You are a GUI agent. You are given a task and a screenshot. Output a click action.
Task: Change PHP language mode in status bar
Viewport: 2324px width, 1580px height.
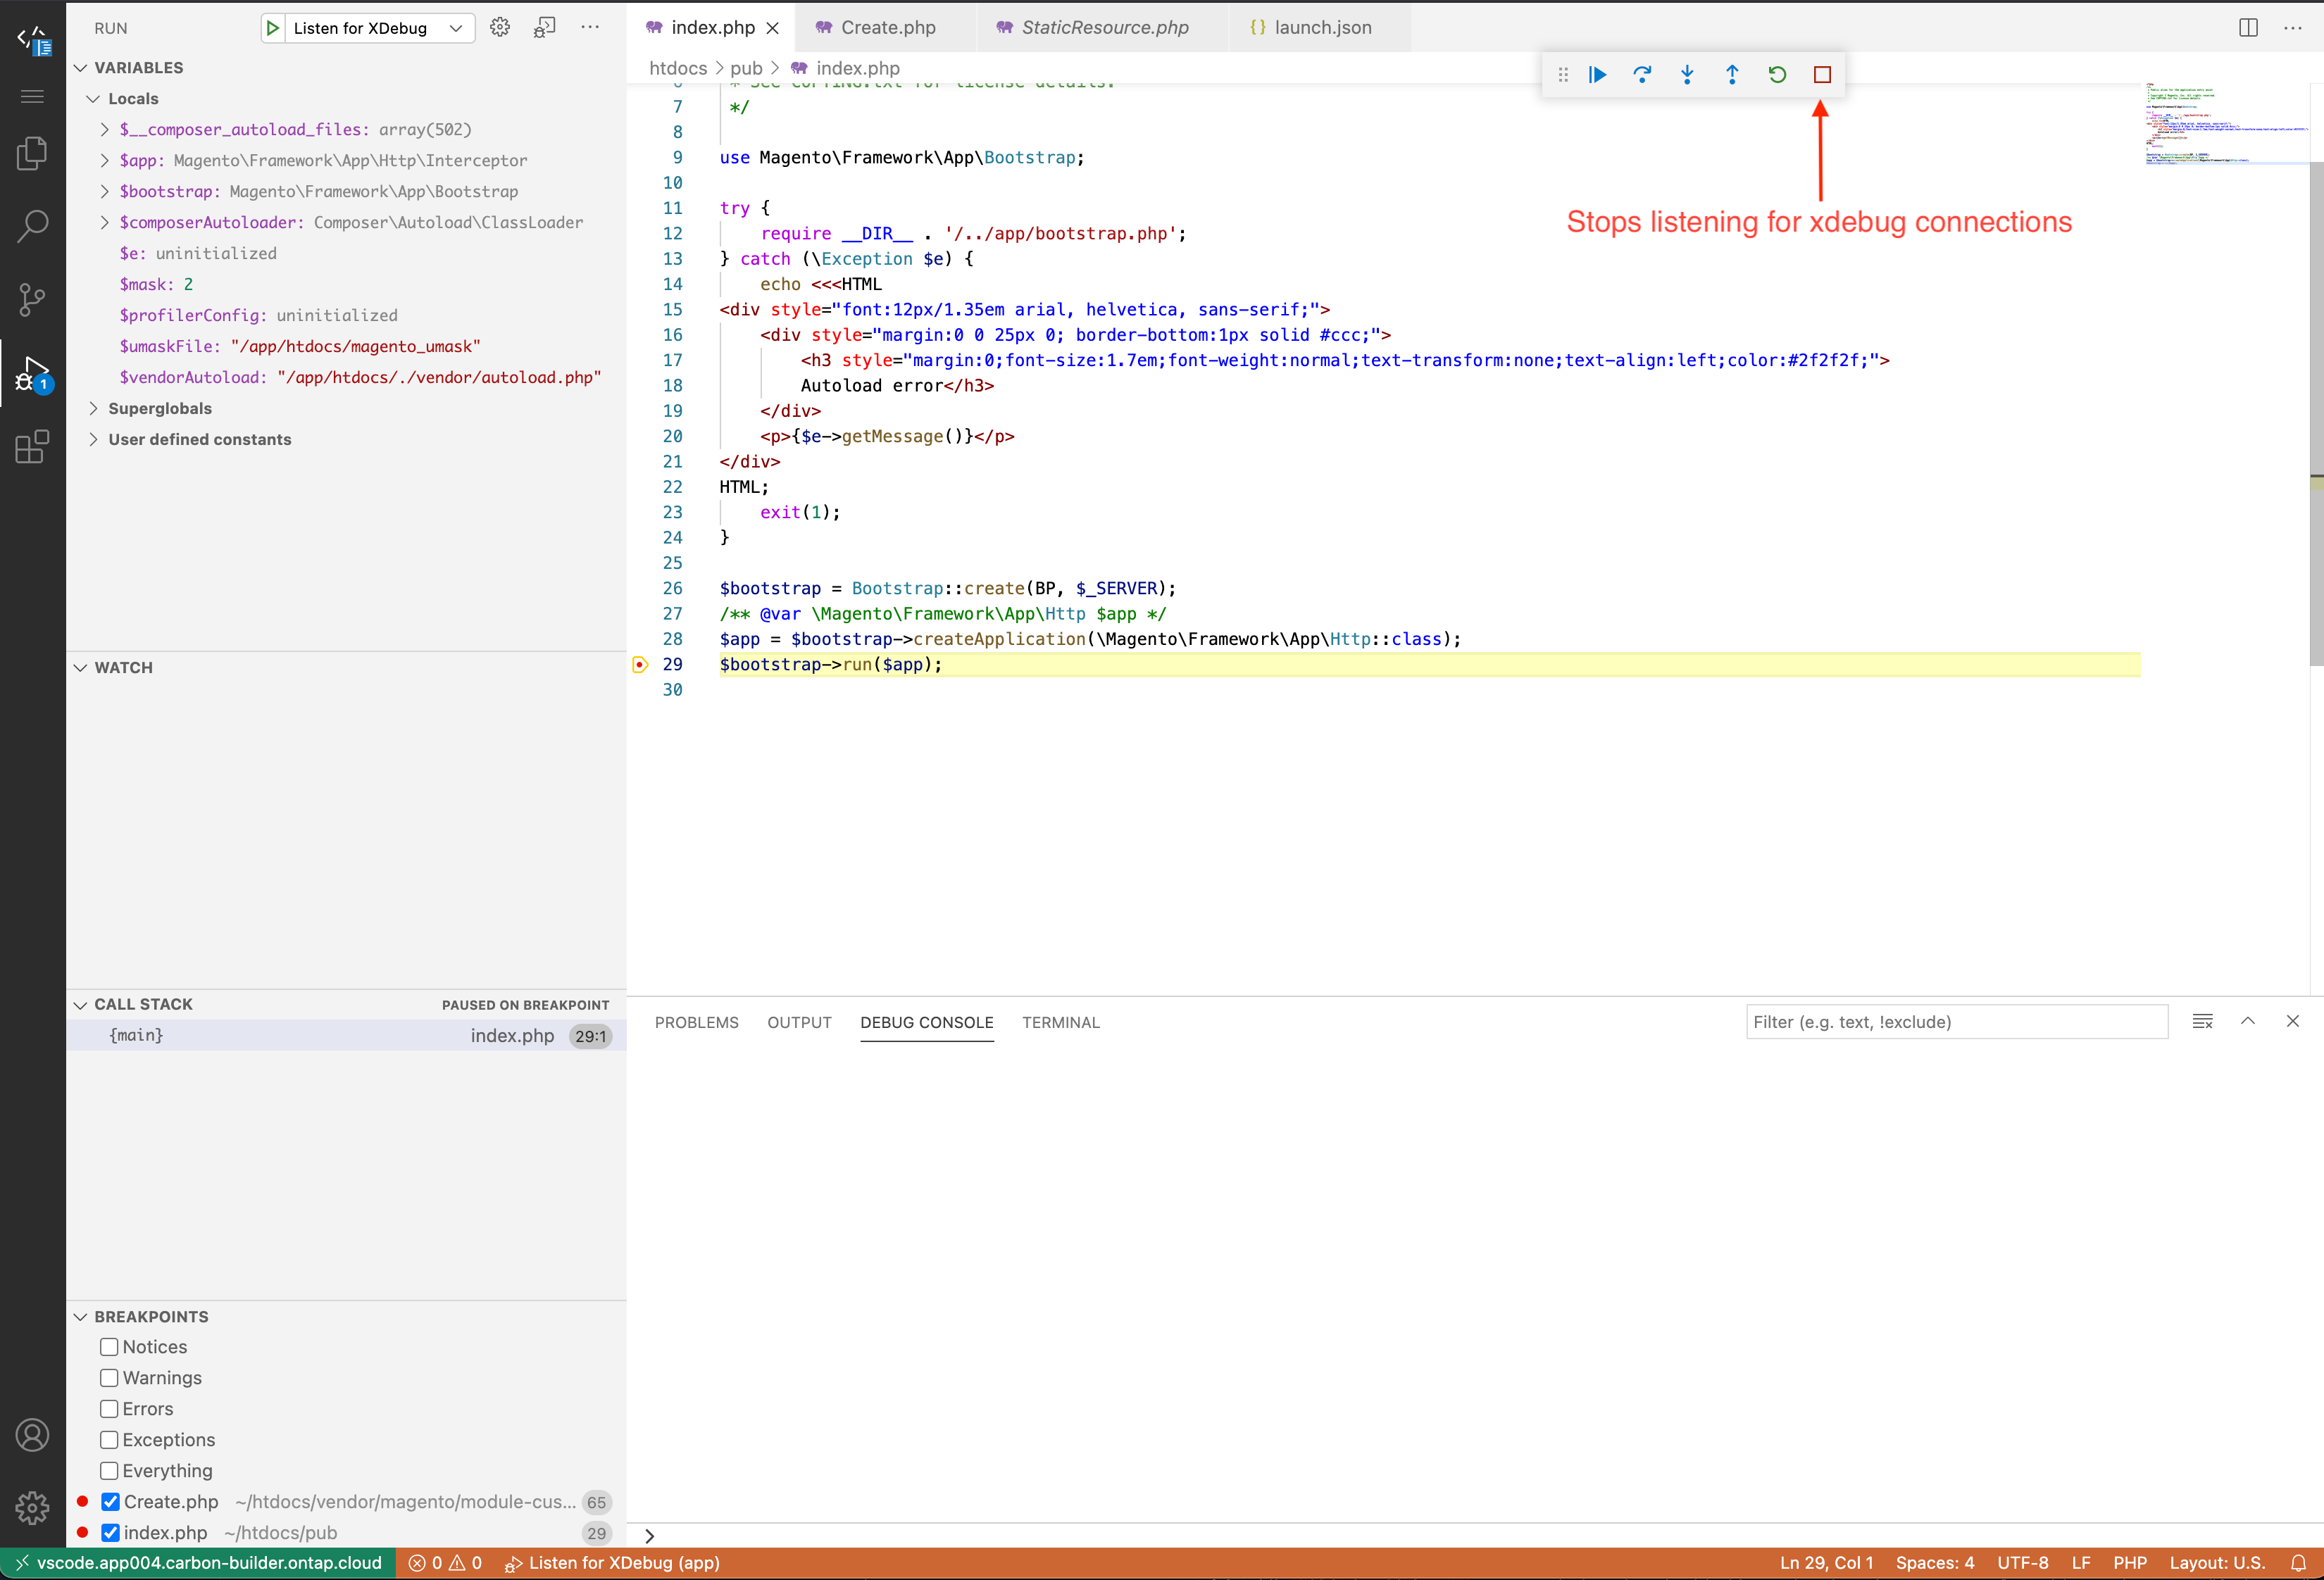[x=2130, y=1563]
